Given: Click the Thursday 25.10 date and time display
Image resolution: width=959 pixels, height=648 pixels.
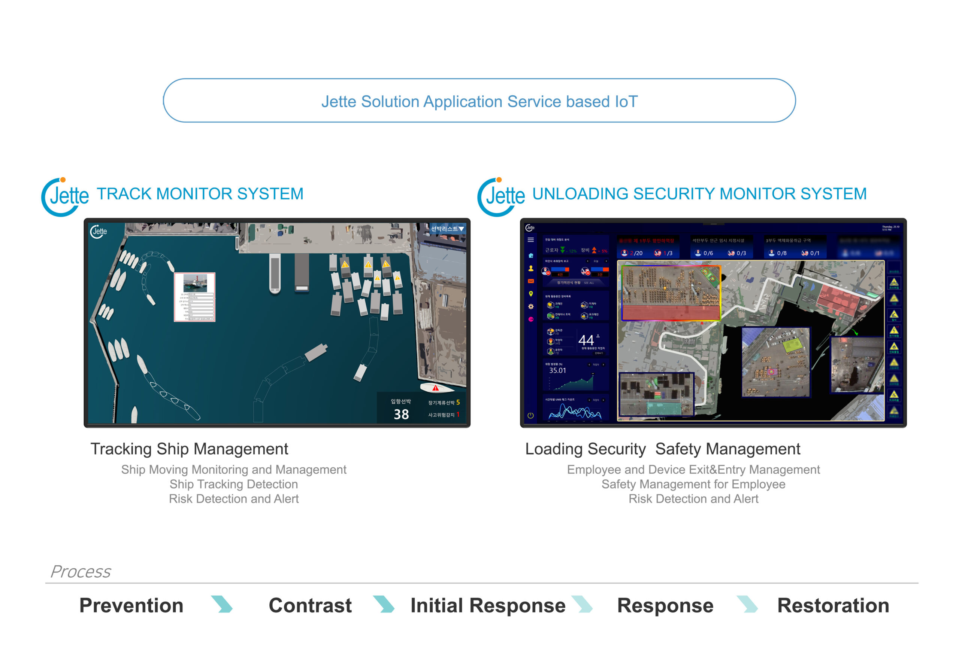Looking at the screenshot, I should (890, 228).
